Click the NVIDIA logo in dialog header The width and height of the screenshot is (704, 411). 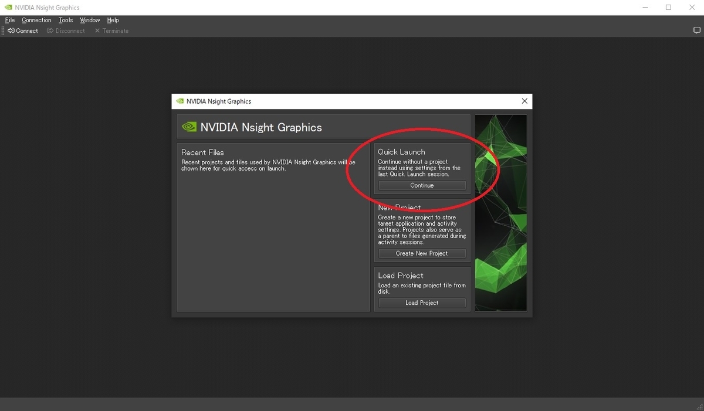click(189, 127)
